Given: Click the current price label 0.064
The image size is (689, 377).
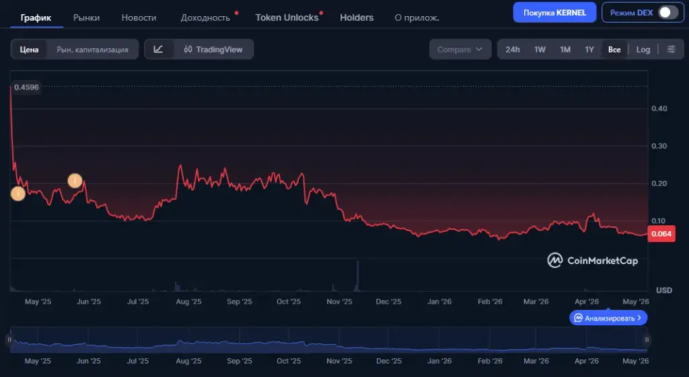Looking at the screenshot, I should tap(661, 233).
